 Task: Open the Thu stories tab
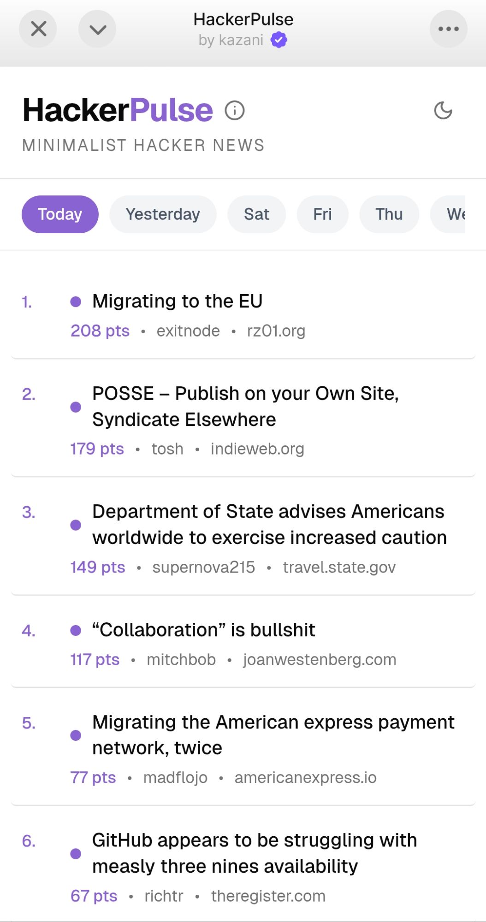389,214
